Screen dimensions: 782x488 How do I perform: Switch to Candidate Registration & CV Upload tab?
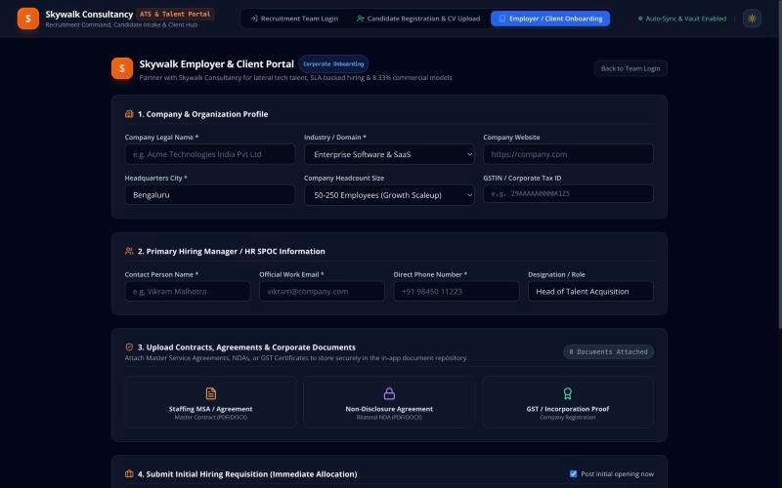418,19
